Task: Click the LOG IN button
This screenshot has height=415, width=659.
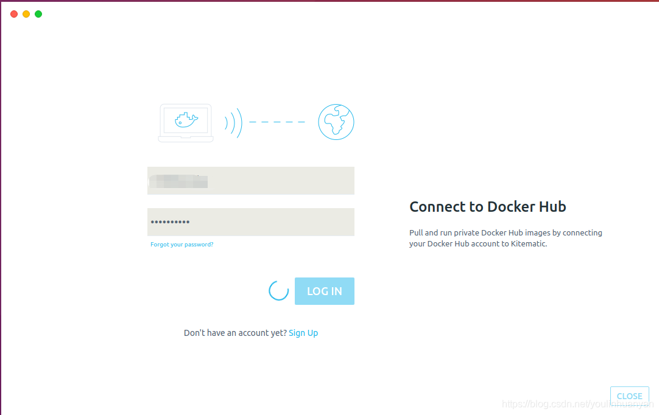Action: 325,291
